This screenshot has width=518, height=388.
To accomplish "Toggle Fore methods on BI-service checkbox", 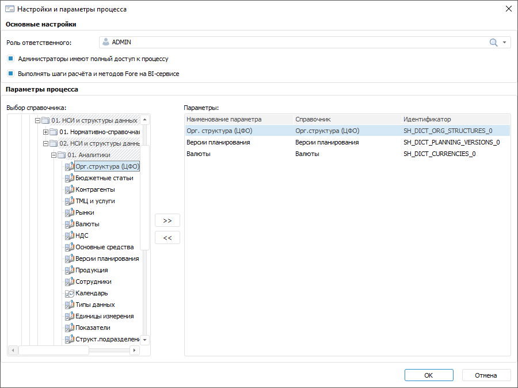I will coord(10,74).
